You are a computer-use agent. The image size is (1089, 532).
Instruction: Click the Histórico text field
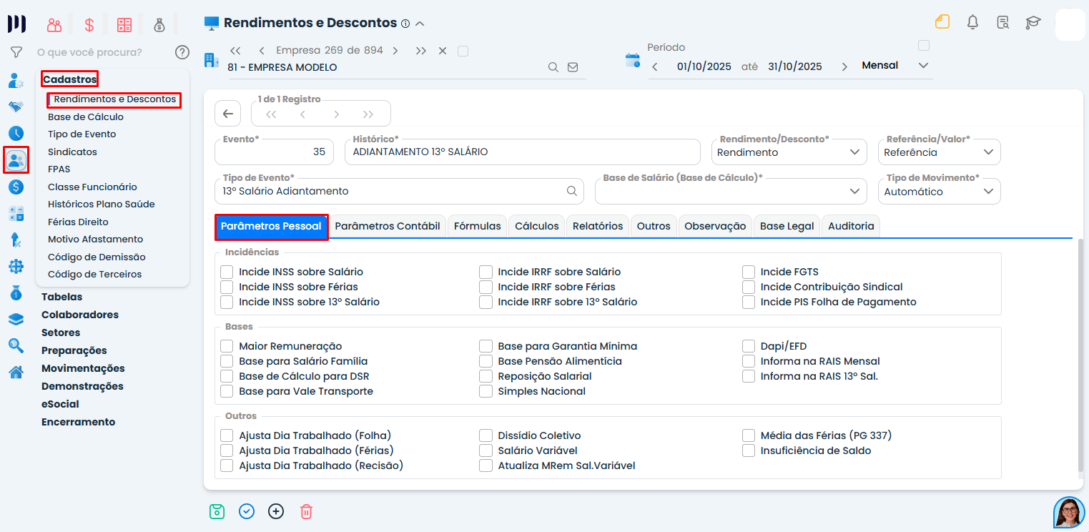(522, 152)
